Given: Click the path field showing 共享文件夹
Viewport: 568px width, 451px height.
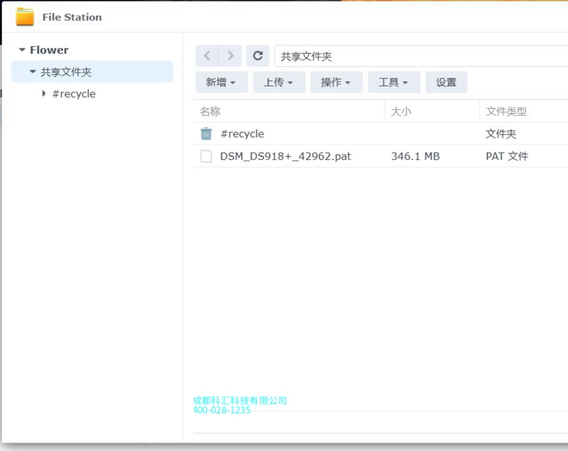Looking at the screenshot, I should [421, 56].
